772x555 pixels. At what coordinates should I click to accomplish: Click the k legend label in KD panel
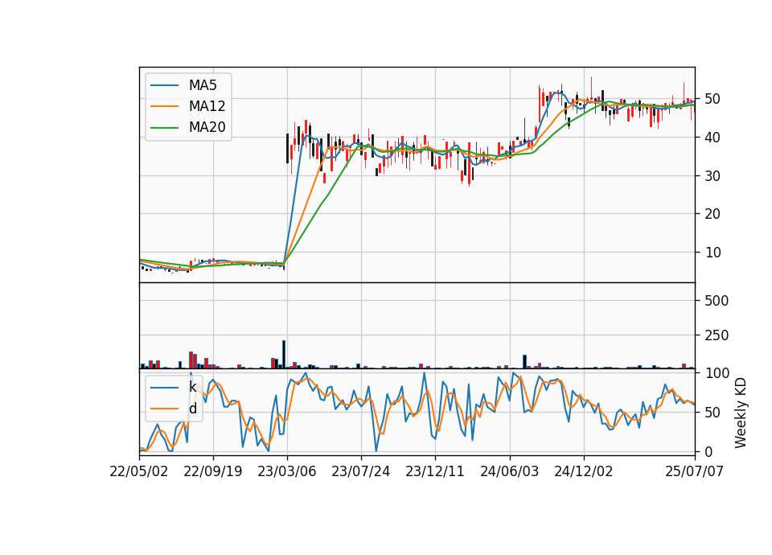(x=192, y=387)
